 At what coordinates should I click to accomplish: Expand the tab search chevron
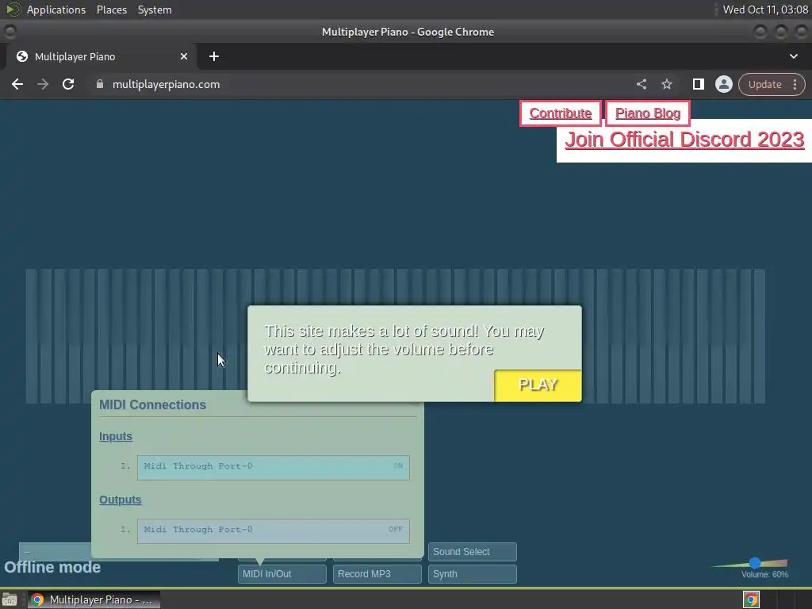tap(793, 56)
